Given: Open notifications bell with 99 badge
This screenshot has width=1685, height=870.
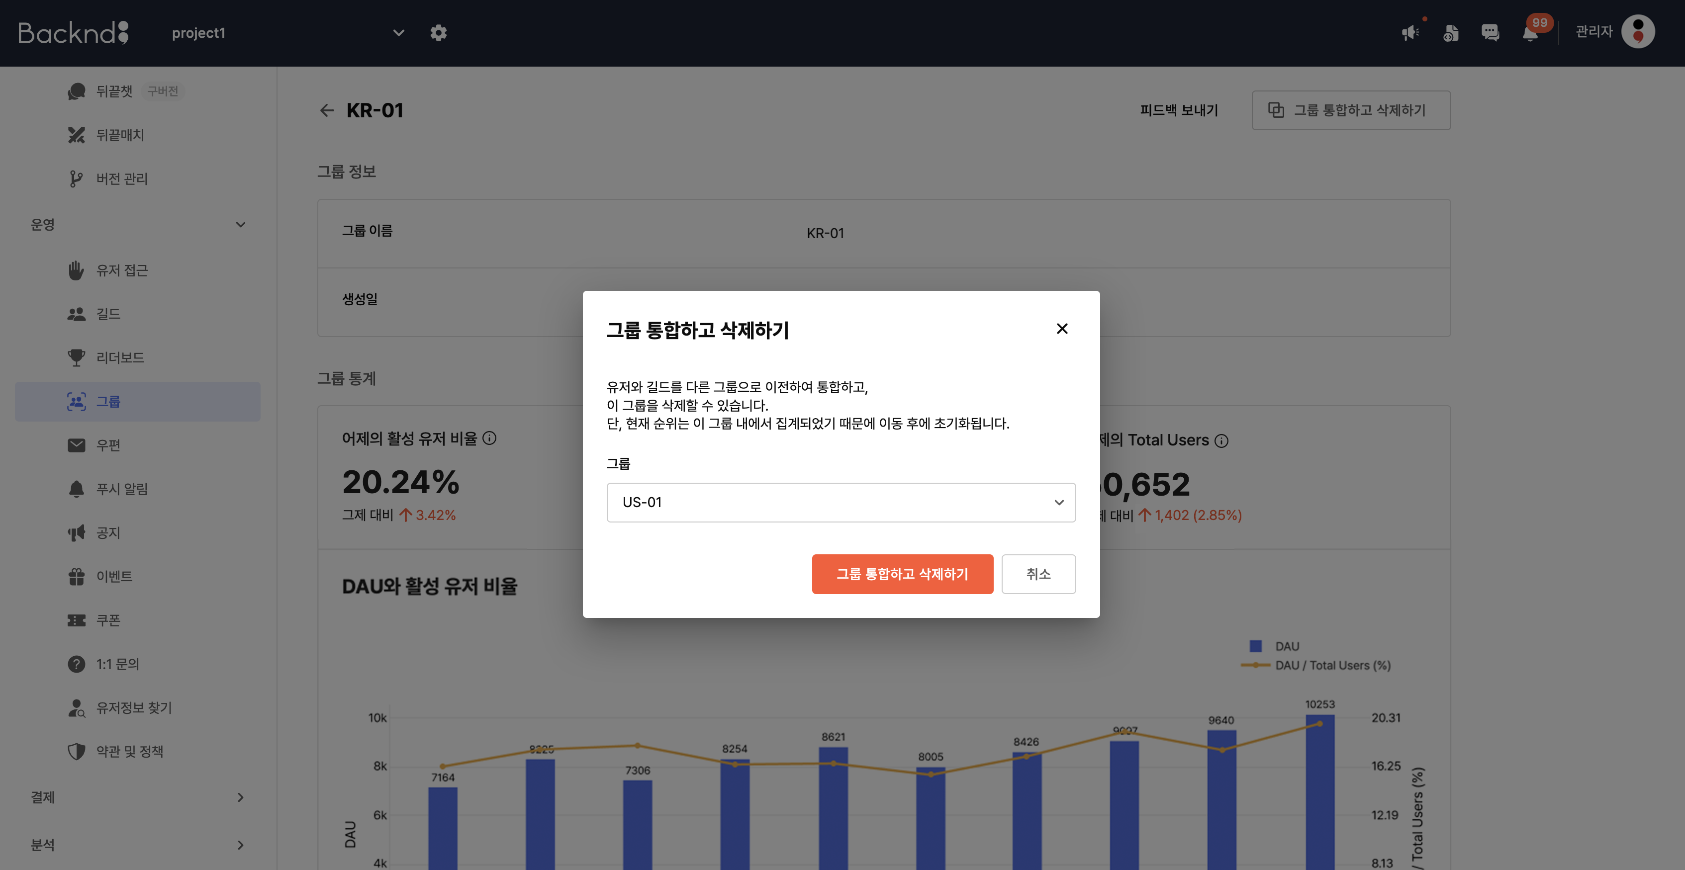Looking at the screenshot, I should (1531, 33).
